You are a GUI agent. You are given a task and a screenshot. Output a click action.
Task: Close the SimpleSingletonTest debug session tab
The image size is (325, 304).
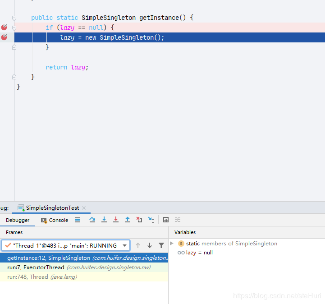click(84, 208)
